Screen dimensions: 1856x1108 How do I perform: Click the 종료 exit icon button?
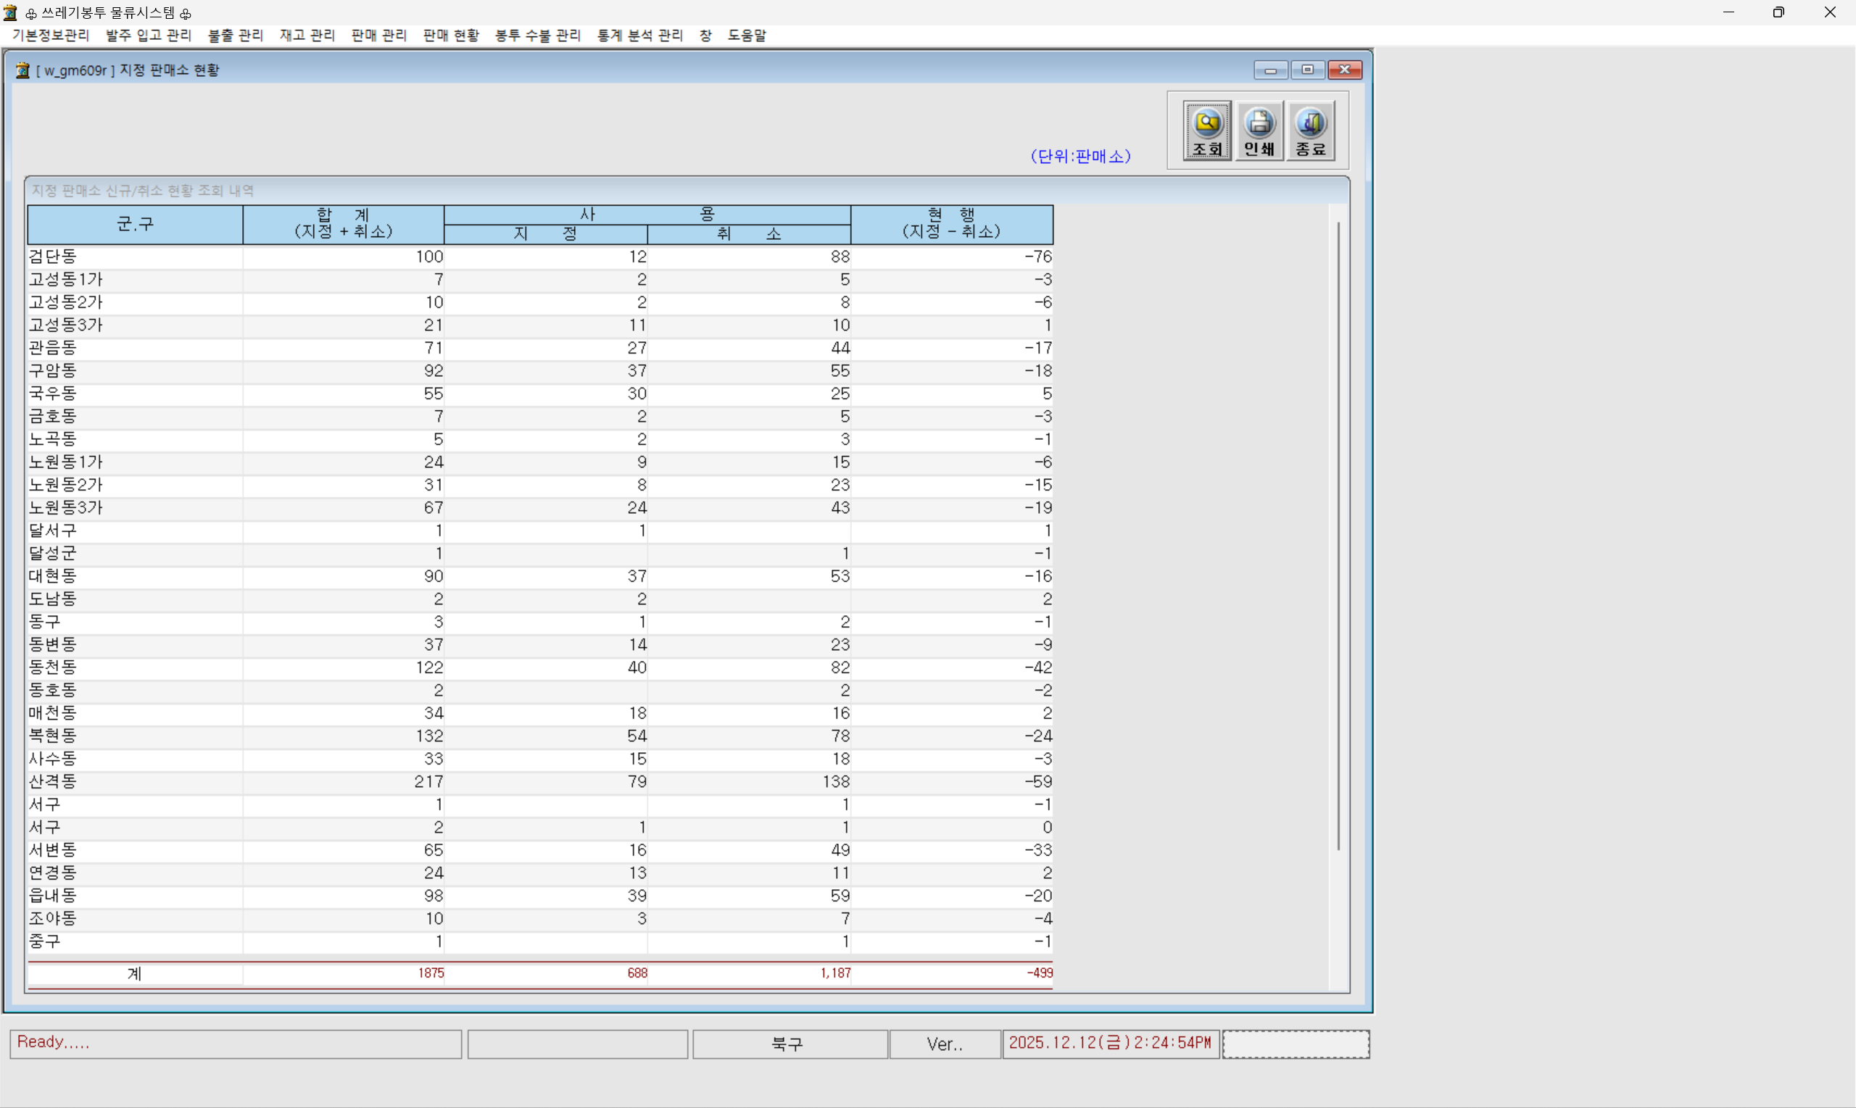1311,130
